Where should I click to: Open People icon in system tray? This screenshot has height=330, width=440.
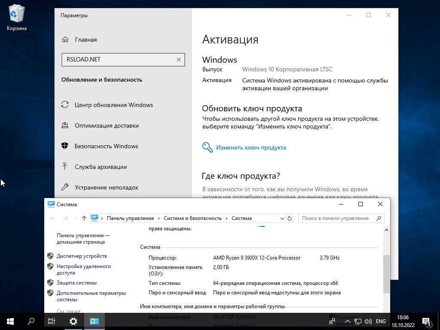(x=332, y=321)
